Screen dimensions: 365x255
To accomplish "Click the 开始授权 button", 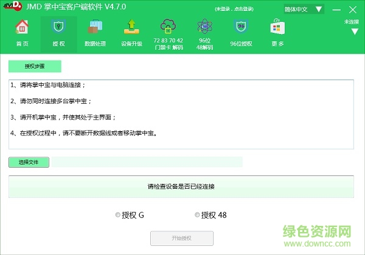I will tap(182, 238).
